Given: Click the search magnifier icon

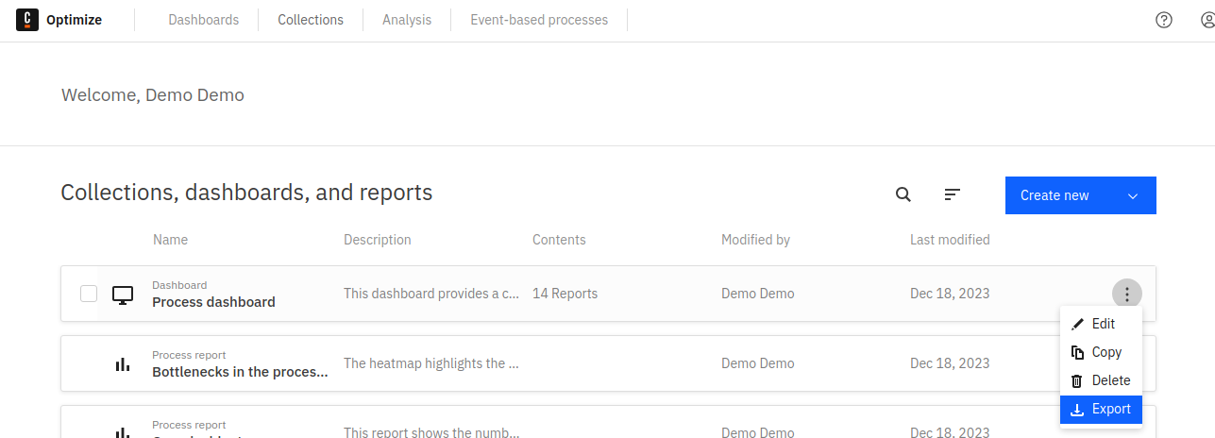Looking at the screenshot, I should pos(903,194).
